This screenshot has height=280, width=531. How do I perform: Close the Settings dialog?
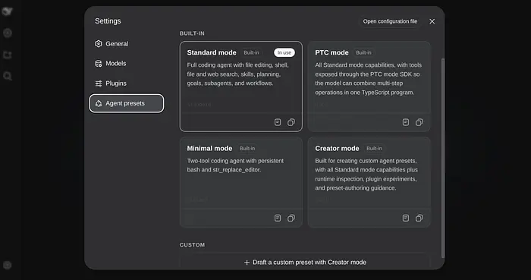(x=432, y=21)
